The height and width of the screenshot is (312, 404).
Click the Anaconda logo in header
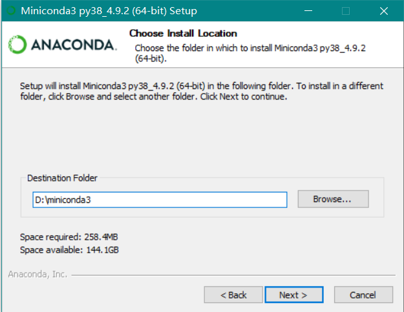63,45
